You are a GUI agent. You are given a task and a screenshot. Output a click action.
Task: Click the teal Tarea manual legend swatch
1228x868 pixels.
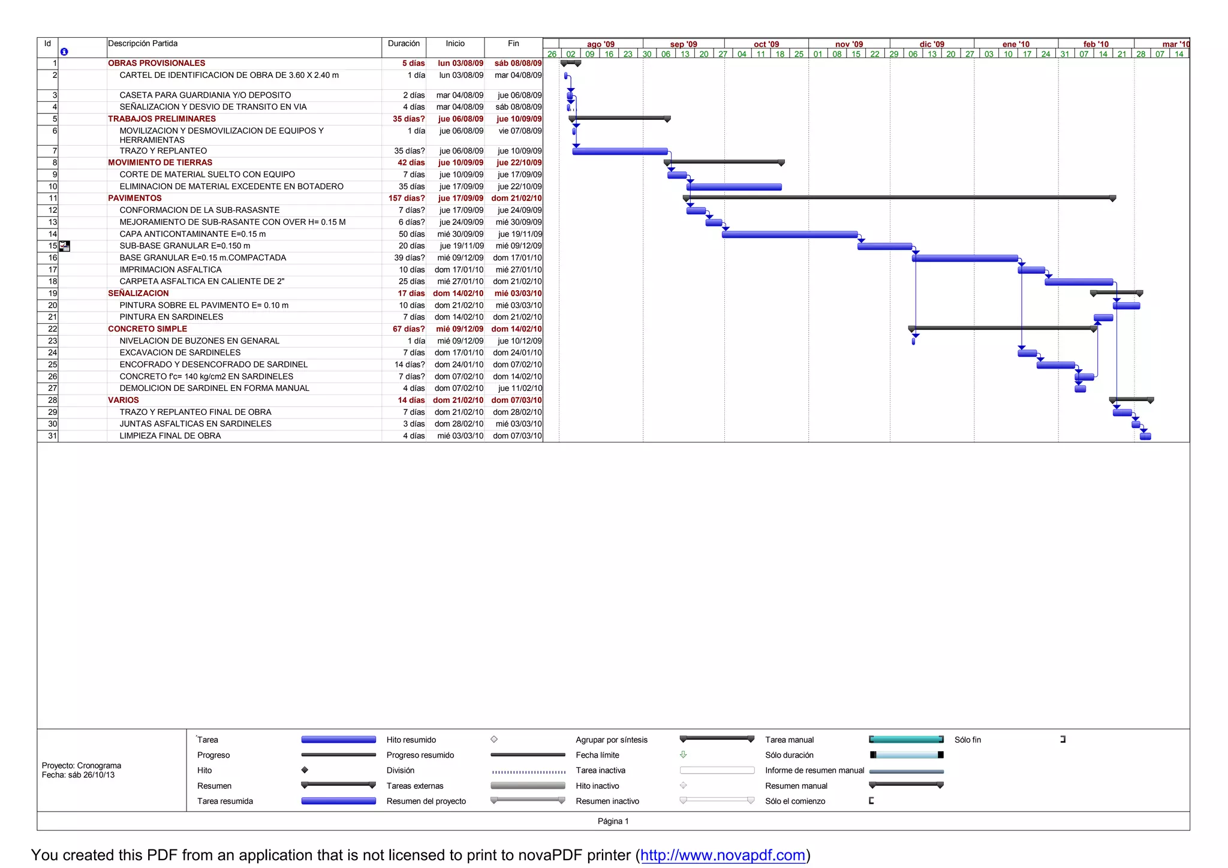(x=906, y=740)
